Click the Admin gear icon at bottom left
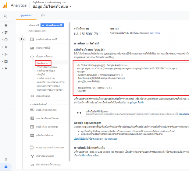This screenshot has height=171, width=189. click(x=6, y=167)
